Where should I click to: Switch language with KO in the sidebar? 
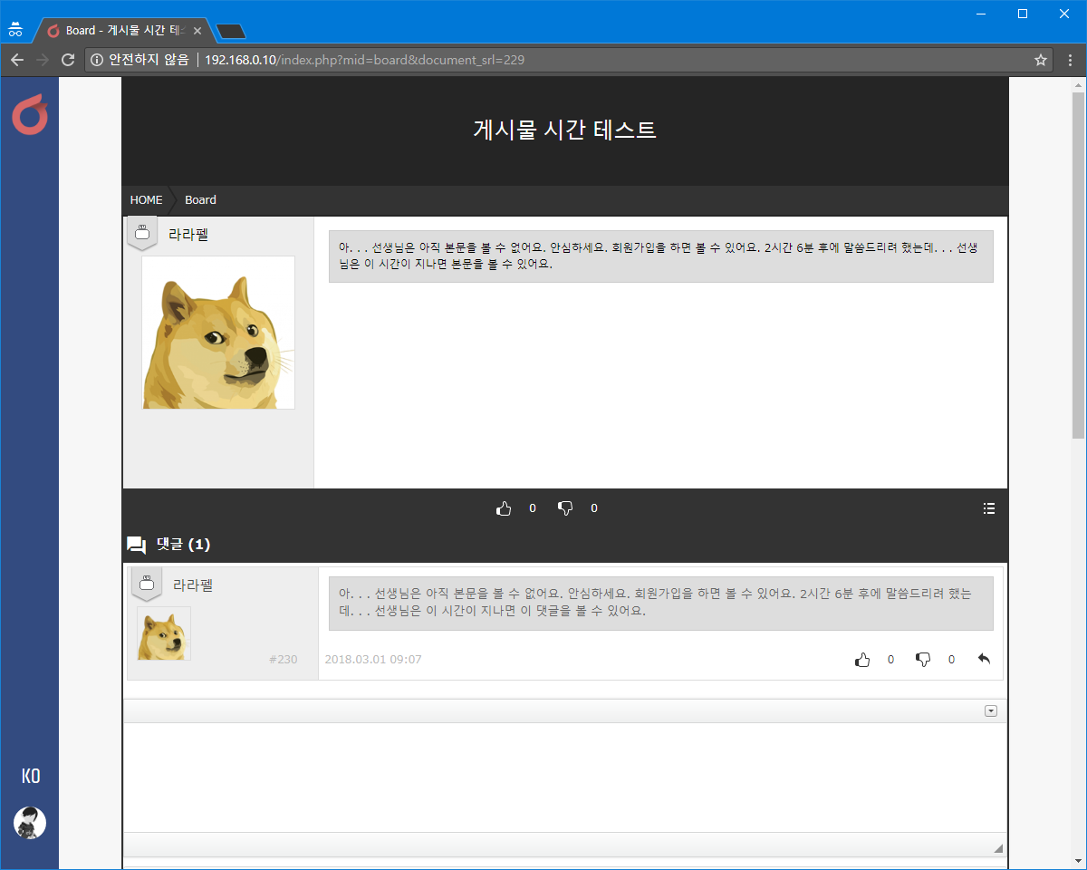[x=31, y=777]
